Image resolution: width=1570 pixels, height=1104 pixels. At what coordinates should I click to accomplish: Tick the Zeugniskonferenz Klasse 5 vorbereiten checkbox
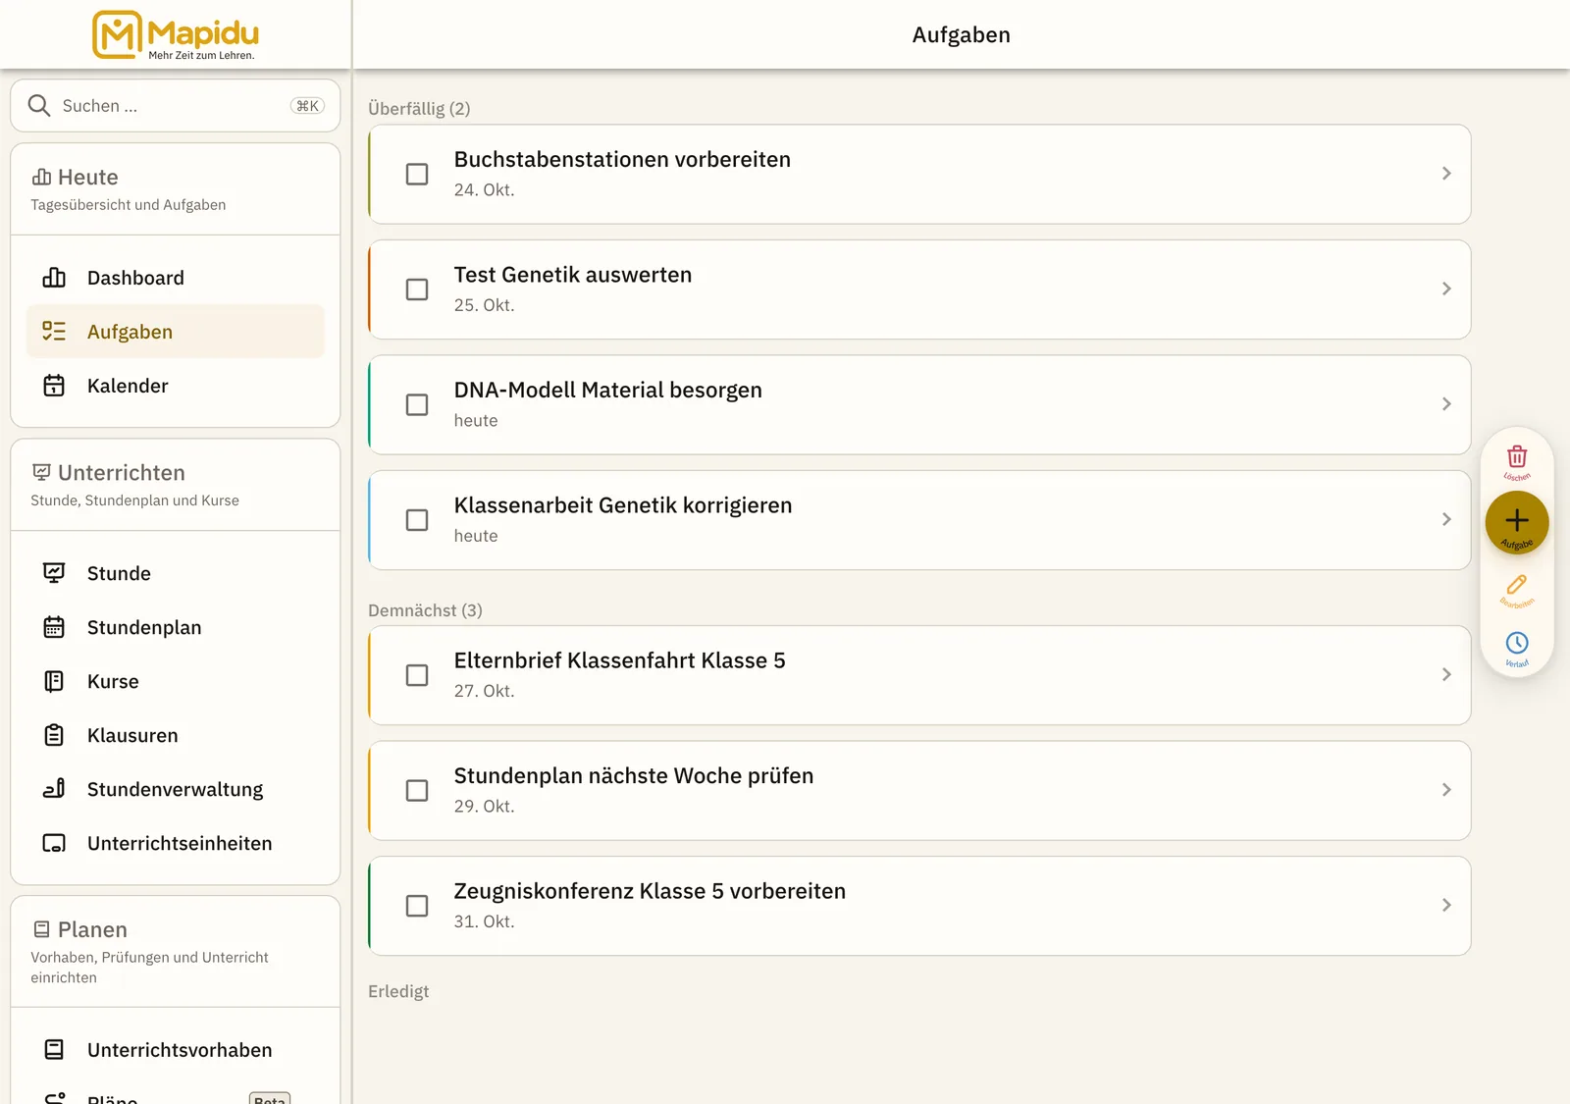[417, 906]
